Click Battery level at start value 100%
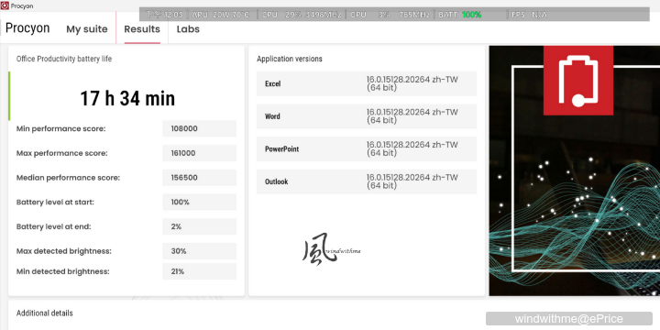This screenshot has height=330, width=660. (200, 202)
